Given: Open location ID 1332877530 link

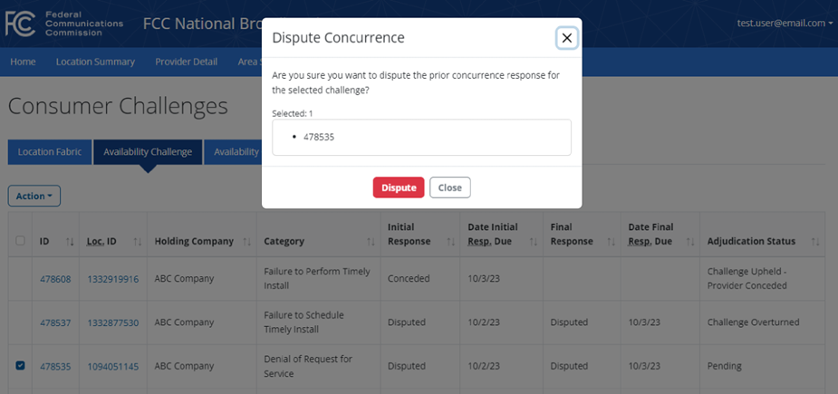Looking at the screenshot, I should click(112, 322).
